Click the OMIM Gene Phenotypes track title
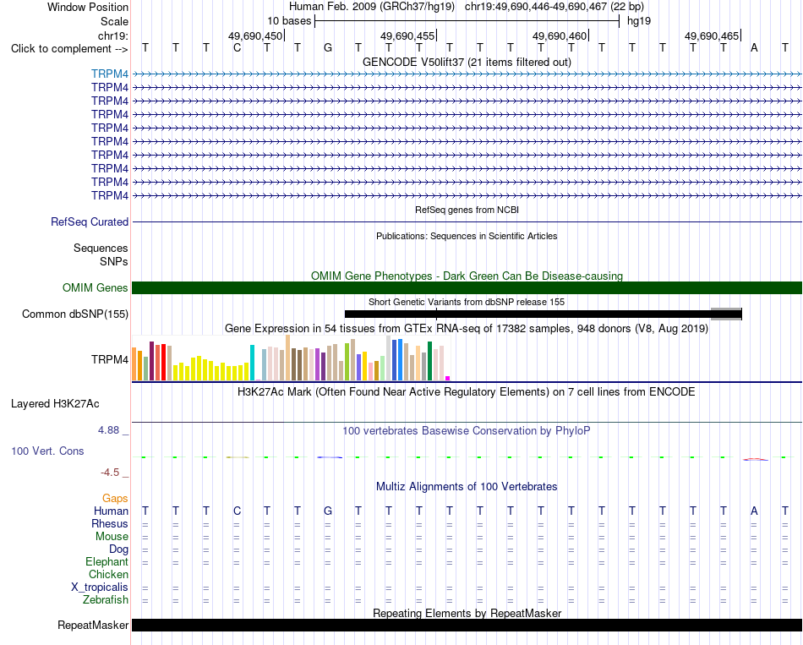 pos(467,276)
